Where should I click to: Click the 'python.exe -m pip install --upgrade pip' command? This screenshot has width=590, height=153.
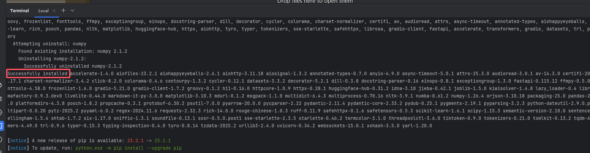(129, 148)
